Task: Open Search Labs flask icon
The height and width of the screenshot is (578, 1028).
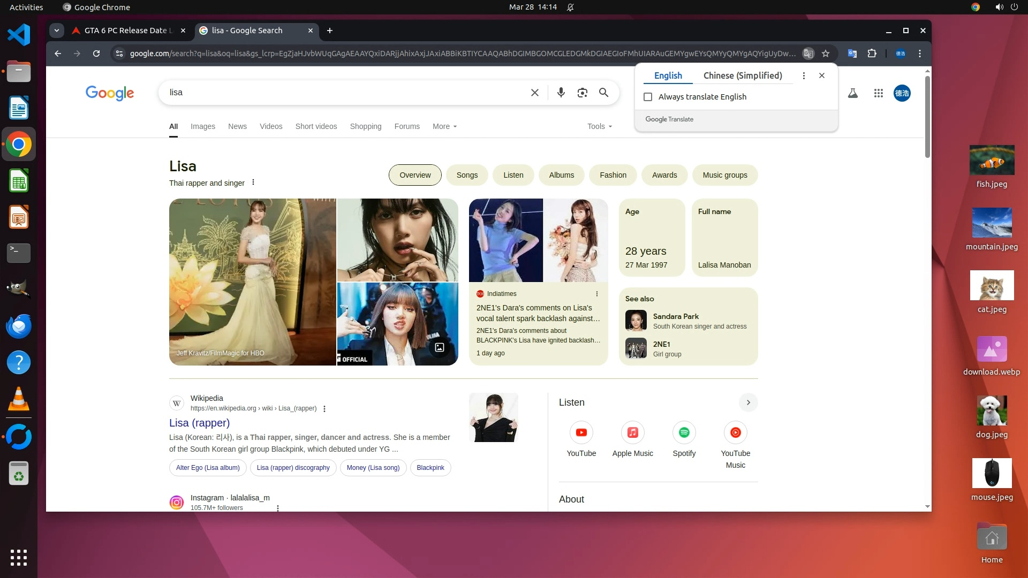Action: coord(853,93)
